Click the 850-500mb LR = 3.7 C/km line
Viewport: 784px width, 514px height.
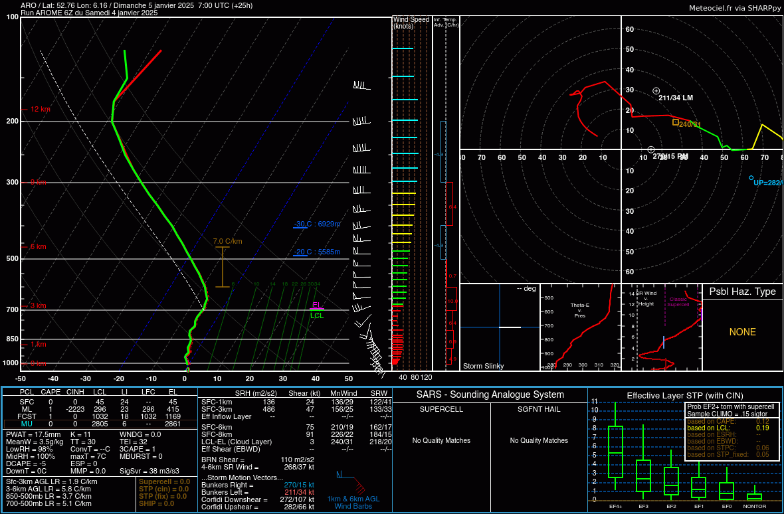49,496
